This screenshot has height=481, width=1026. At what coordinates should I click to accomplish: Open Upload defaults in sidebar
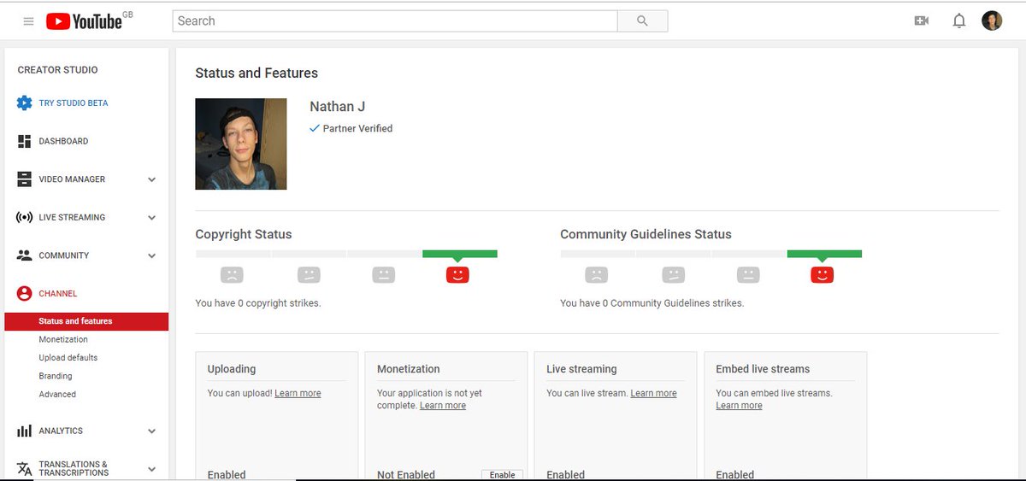click(68, 357)
